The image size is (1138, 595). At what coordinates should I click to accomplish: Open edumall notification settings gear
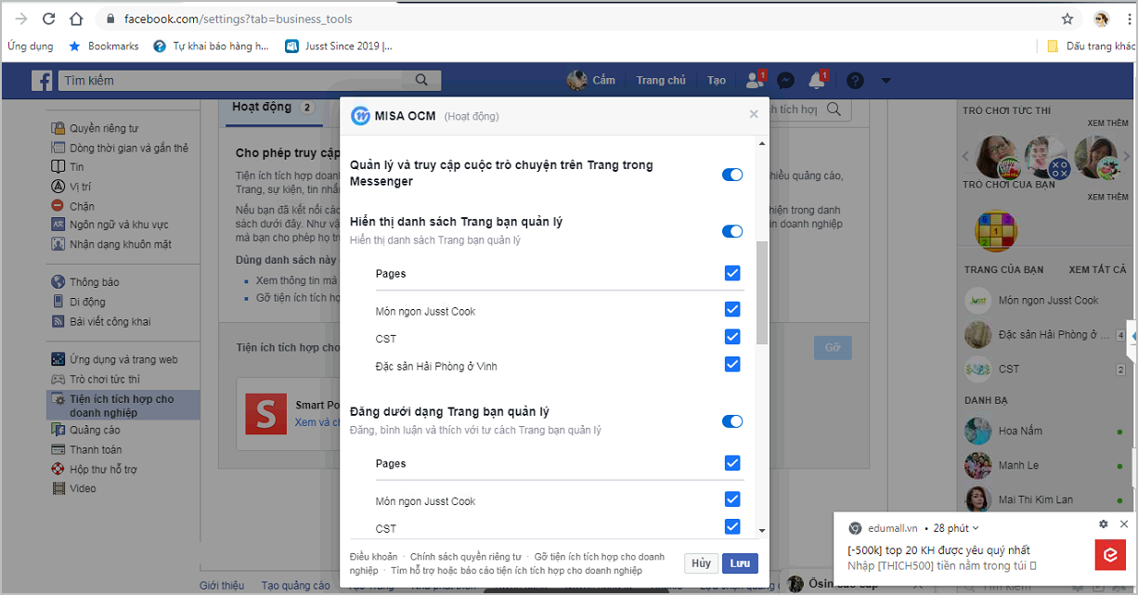click(1104, 524)
